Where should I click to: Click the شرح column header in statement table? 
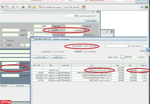click(x=91, y=65)
